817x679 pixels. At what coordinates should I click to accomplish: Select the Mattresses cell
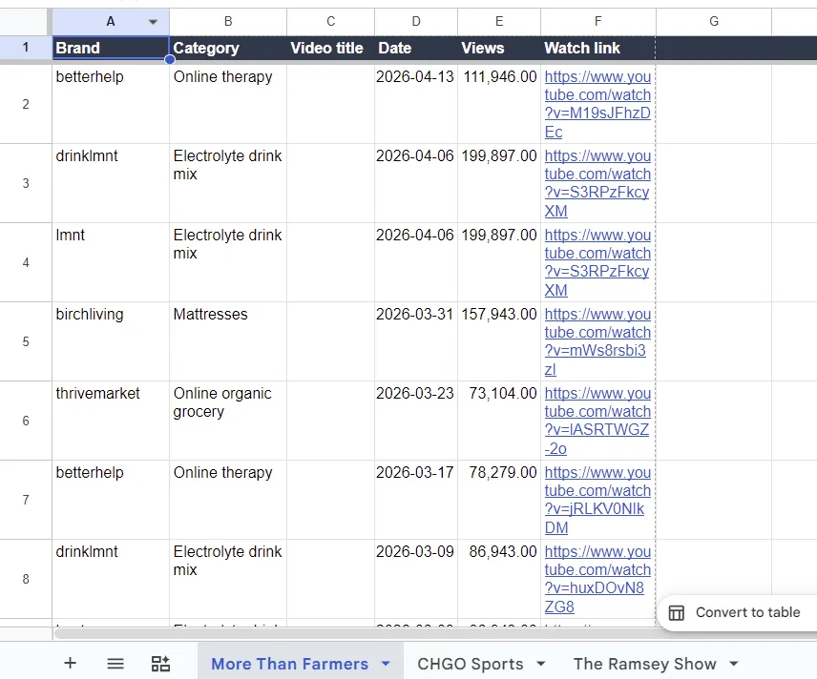click(x=228, y=341)
